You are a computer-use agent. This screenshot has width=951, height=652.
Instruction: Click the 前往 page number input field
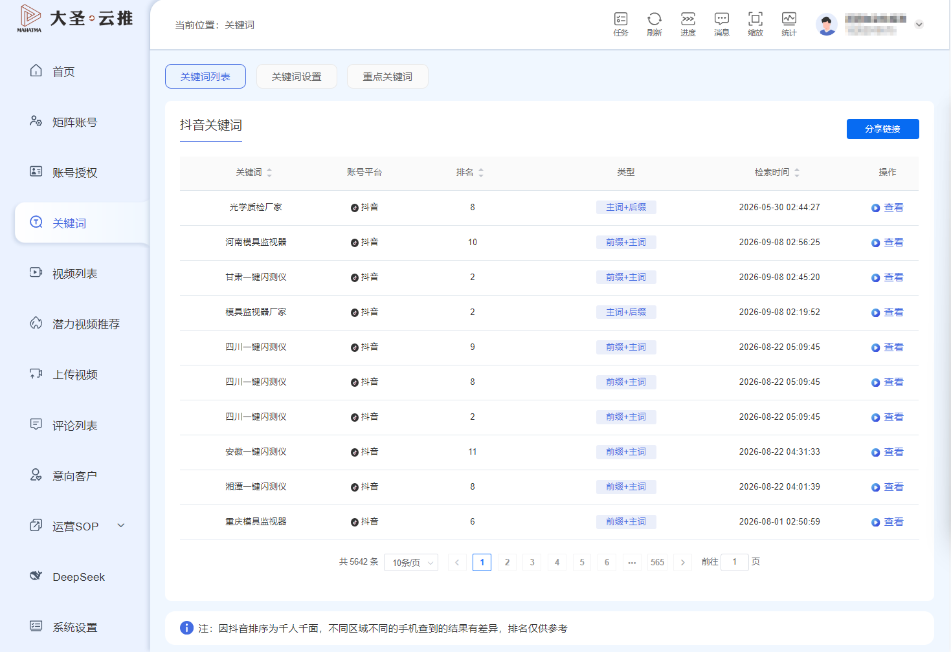pos(735,562)
